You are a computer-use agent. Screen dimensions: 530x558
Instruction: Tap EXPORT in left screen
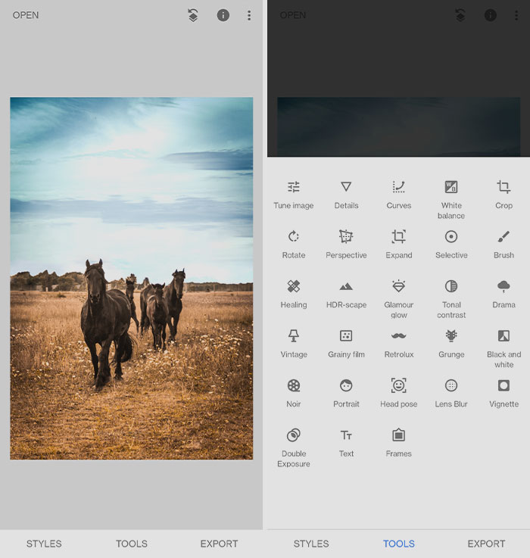pos(219,544)
